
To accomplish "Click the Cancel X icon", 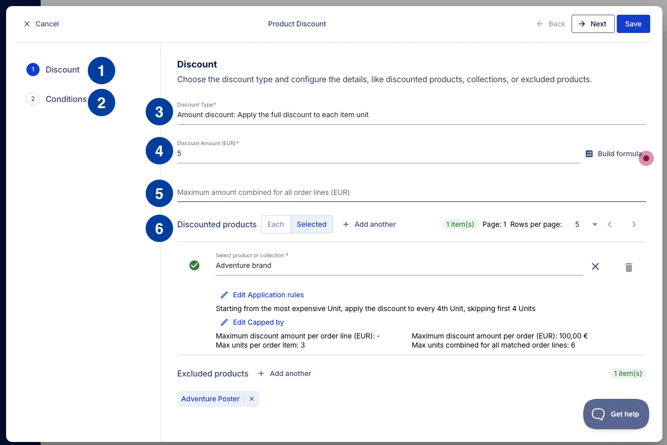I will coord(27,24).
